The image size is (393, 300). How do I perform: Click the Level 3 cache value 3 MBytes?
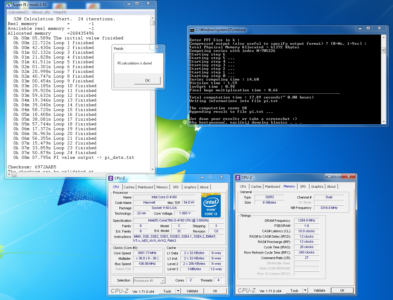pyautogui.click(x=194, y=269)
